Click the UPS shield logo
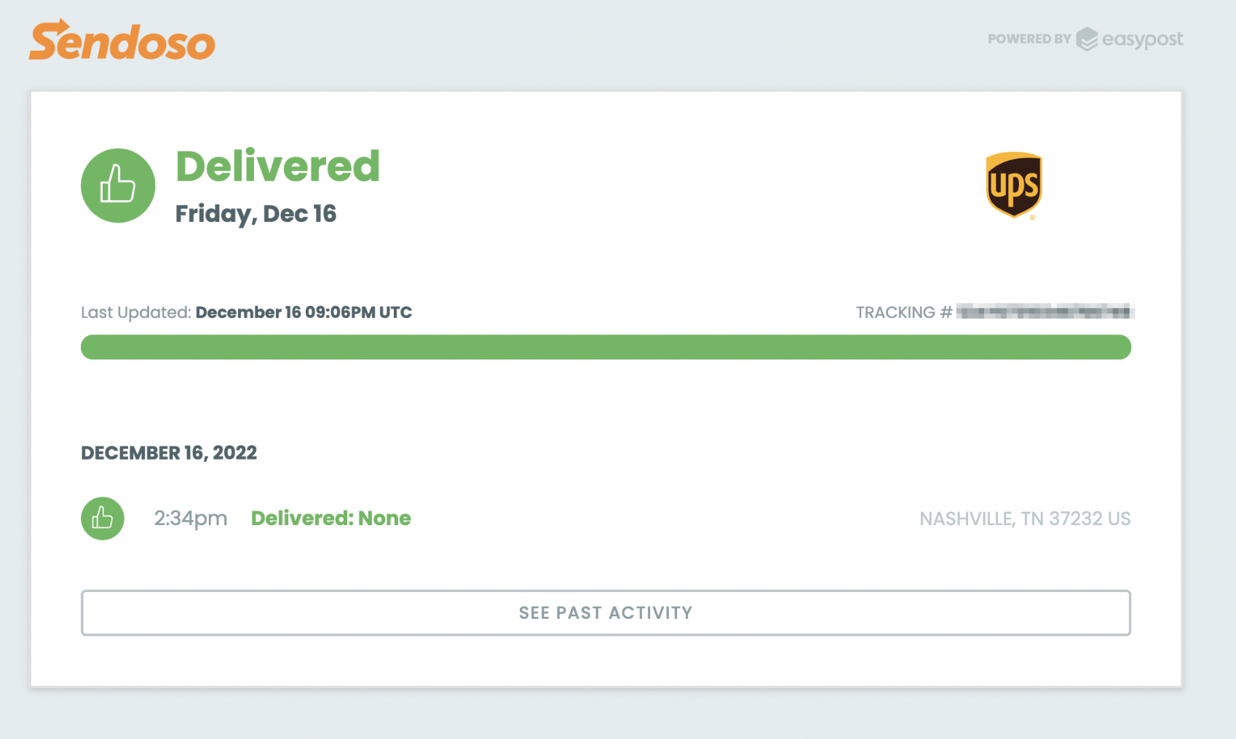 [1013, 185]
